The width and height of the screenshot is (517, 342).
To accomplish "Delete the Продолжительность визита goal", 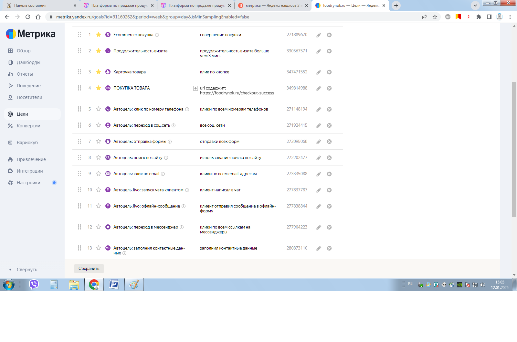I will pos(329,51).
